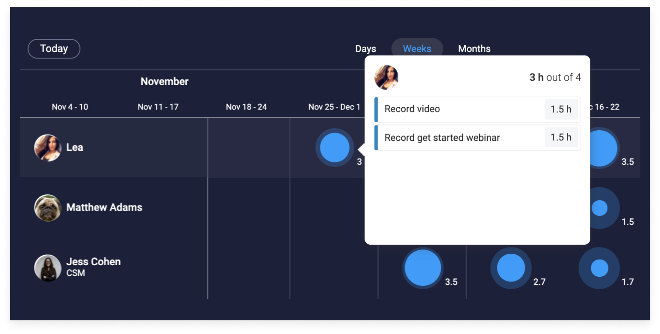Click the CSM title under Jess Cohen
This screenshot has width=660, height=334.
76,272
